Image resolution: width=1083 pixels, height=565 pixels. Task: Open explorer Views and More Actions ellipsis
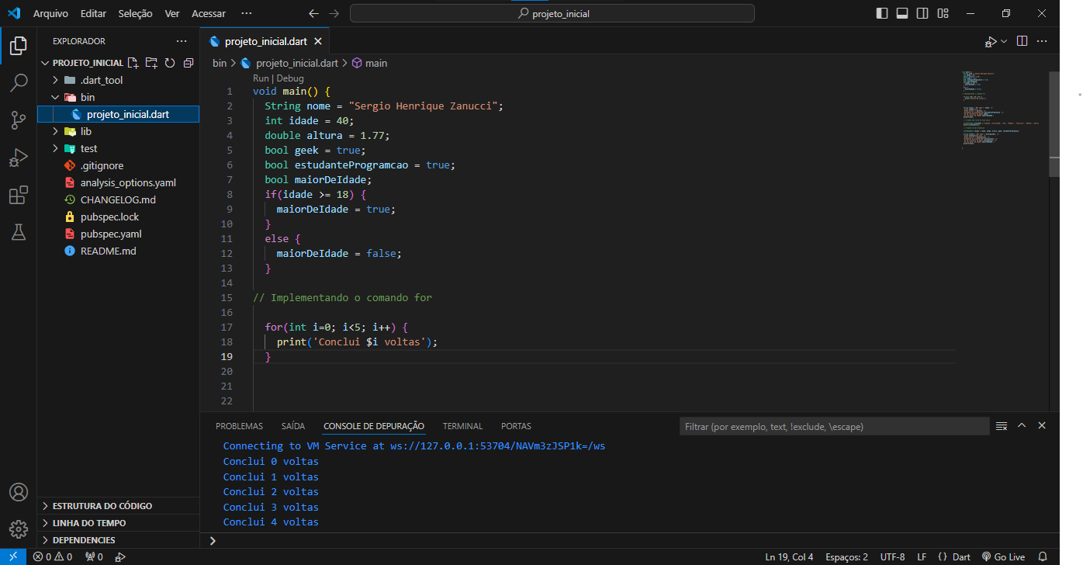182,41
